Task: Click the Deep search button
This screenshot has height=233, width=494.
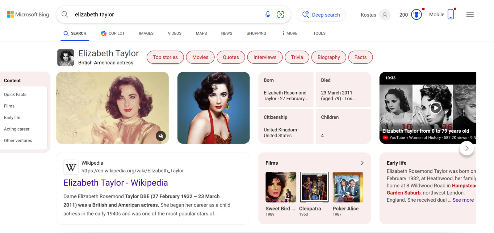Action: 321,15
